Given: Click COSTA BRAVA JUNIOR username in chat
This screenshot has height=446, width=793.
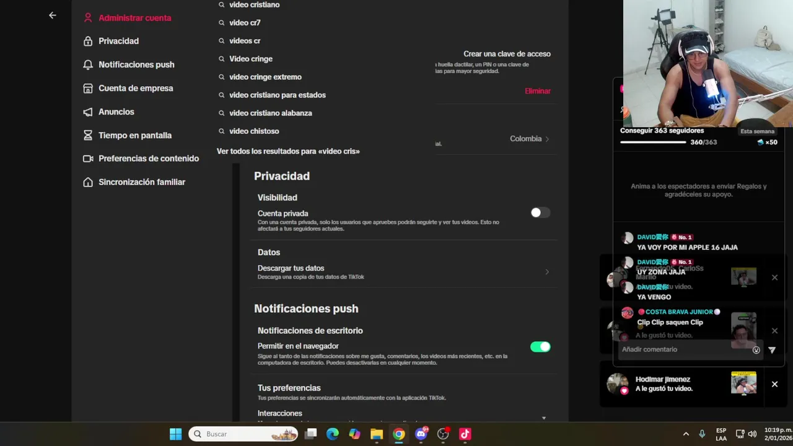Looking at the screenshot, I should click(x=679, y=312).
